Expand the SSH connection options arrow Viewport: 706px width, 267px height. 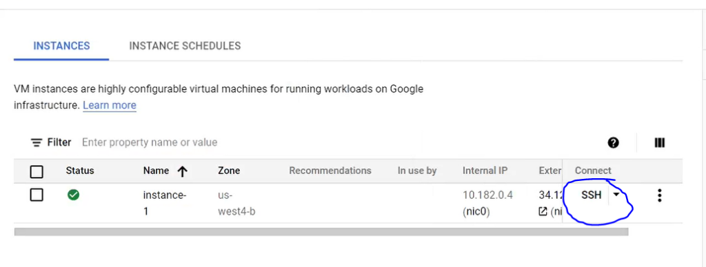coord(616,195)
